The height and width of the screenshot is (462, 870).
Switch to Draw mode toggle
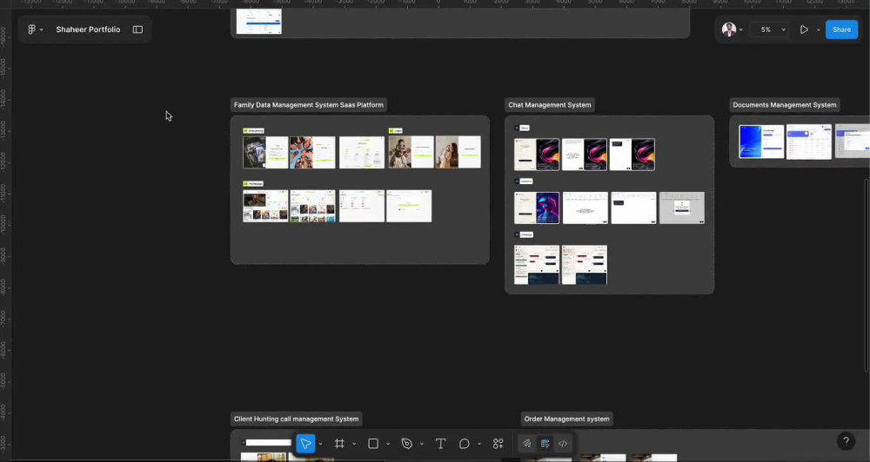click(x=527, y=443)
